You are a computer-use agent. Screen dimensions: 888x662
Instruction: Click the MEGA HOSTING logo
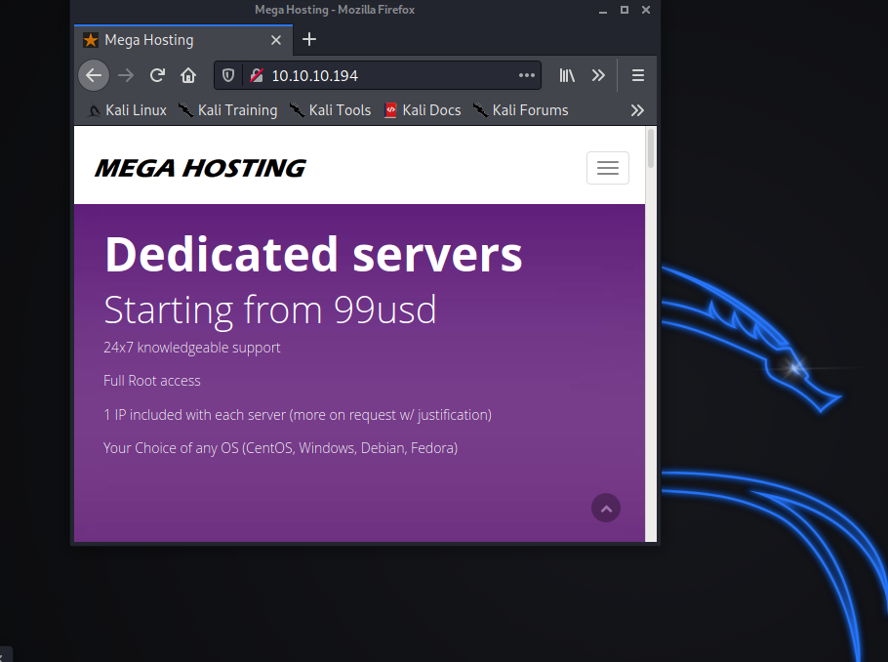(x=200, y=168)
